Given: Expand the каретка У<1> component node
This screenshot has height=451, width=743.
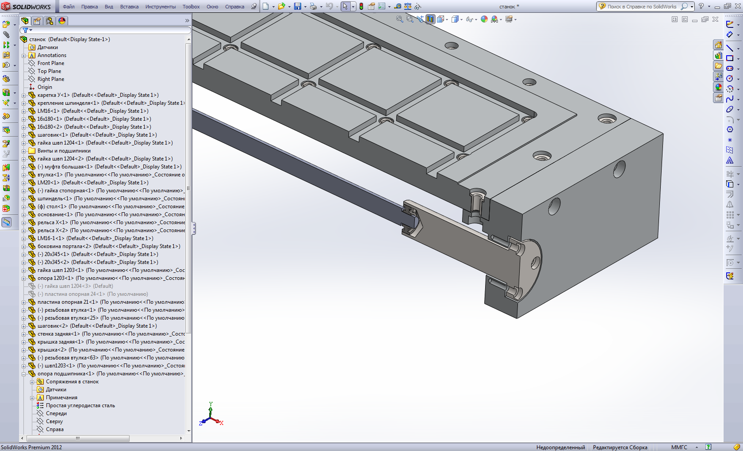Looking at the screenshot, I should 24,95.
